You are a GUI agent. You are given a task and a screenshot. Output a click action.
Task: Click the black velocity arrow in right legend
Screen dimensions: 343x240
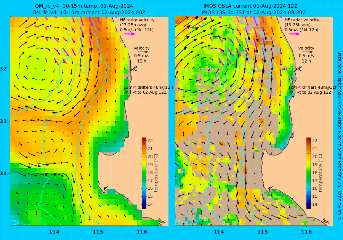point(308,52)
